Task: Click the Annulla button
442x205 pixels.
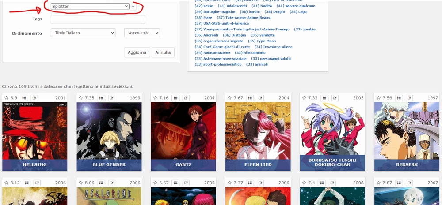Action: (163, 52)
